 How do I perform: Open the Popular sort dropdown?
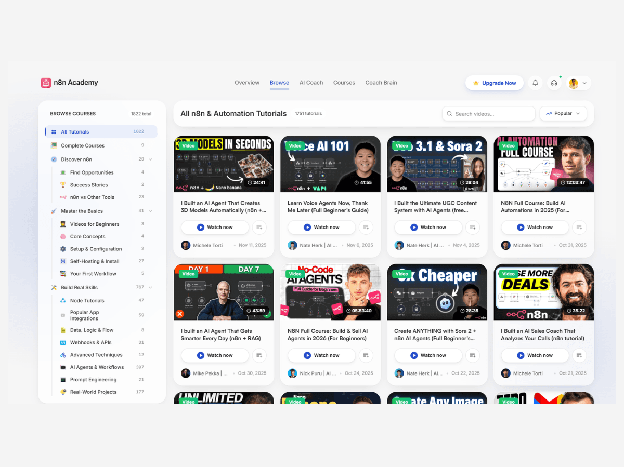(x=563, y=113)
